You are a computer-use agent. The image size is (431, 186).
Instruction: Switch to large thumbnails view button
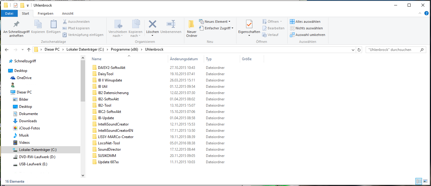pos(425,181)
